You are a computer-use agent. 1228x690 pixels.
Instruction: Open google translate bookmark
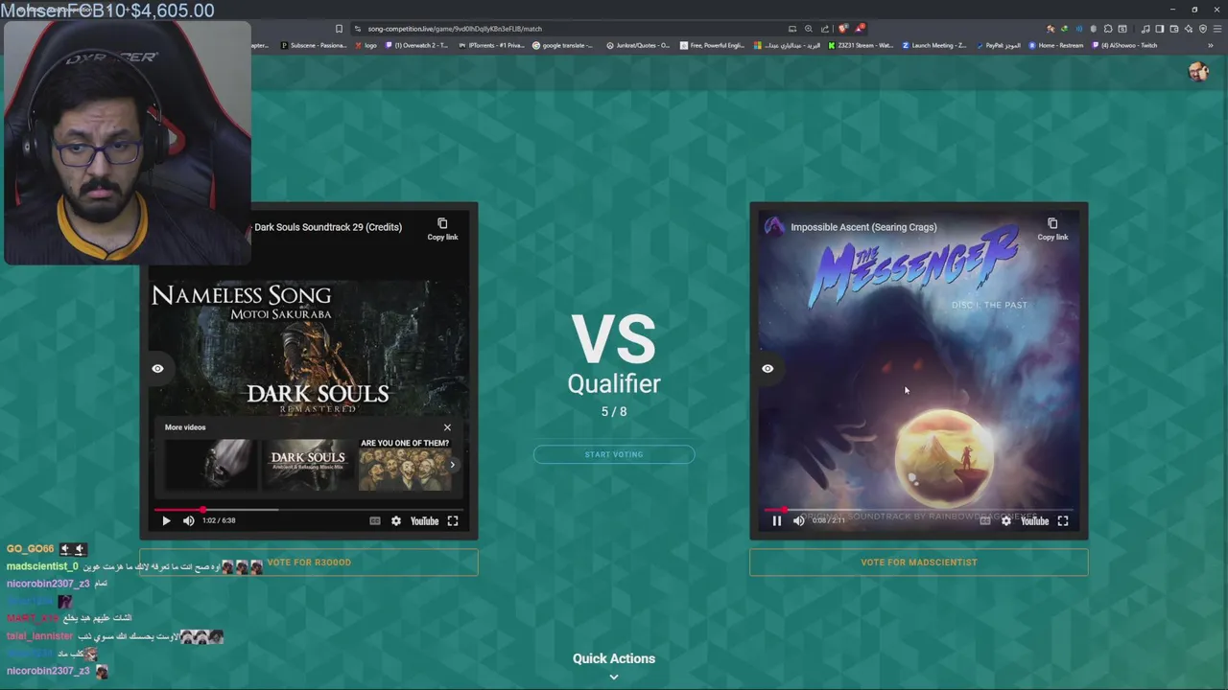(x=563, y=45)
